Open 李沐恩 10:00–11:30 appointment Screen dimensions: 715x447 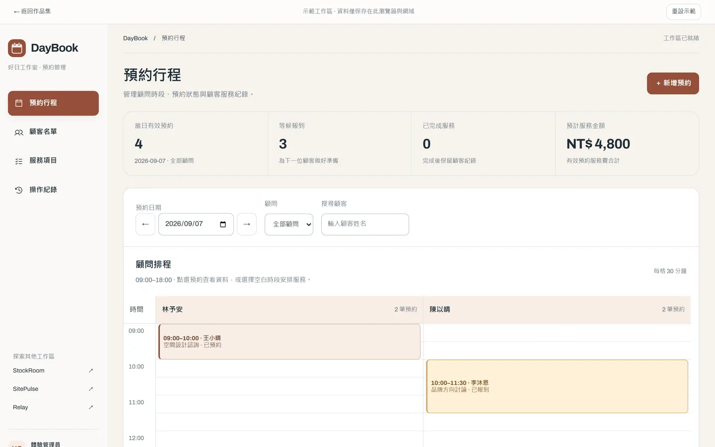(557, 386)
